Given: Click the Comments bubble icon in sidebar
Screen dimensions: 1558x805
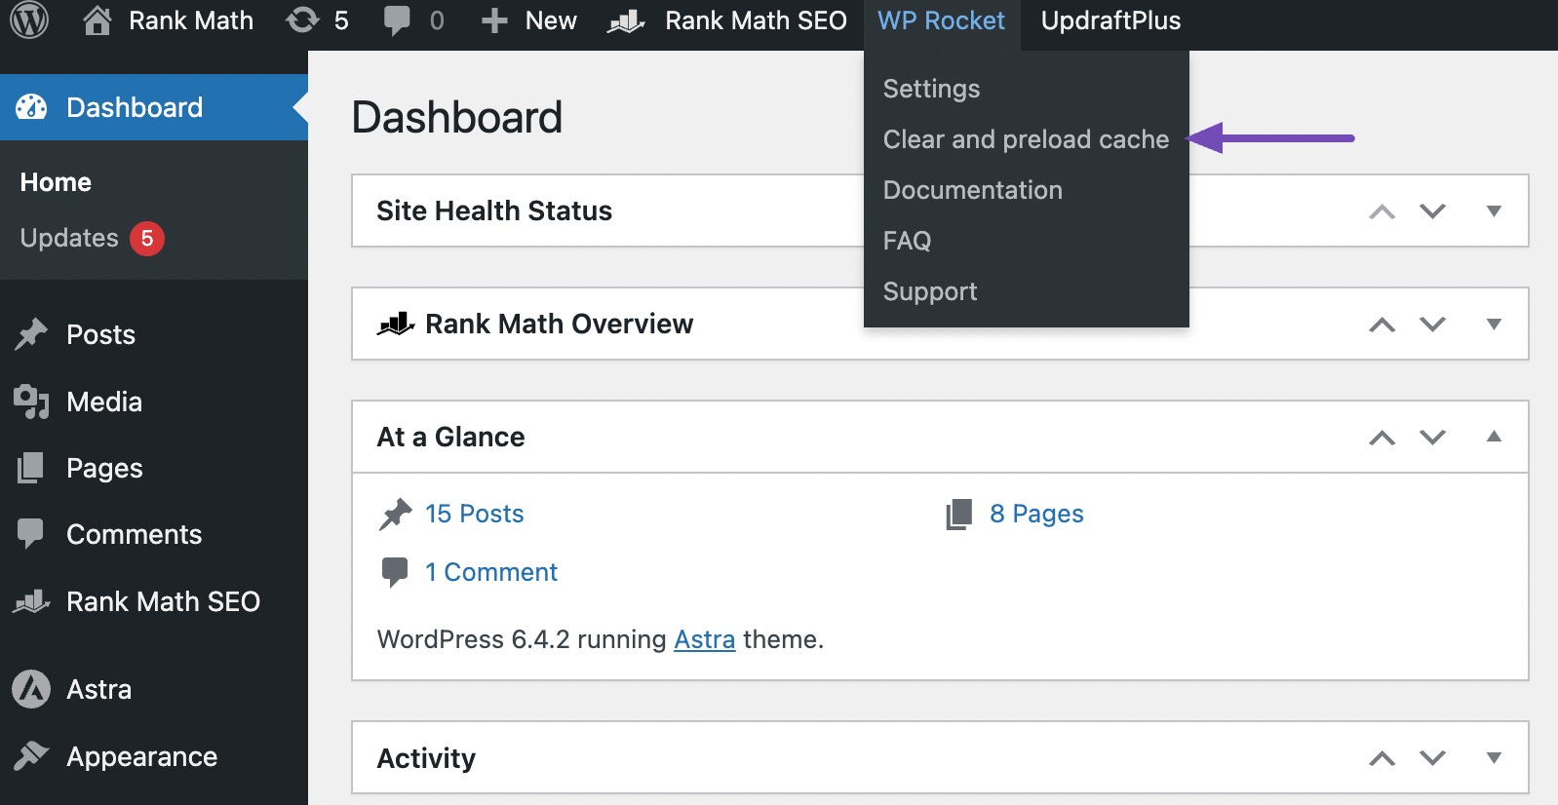Looking at the screenshot, I should coord(31,534).
